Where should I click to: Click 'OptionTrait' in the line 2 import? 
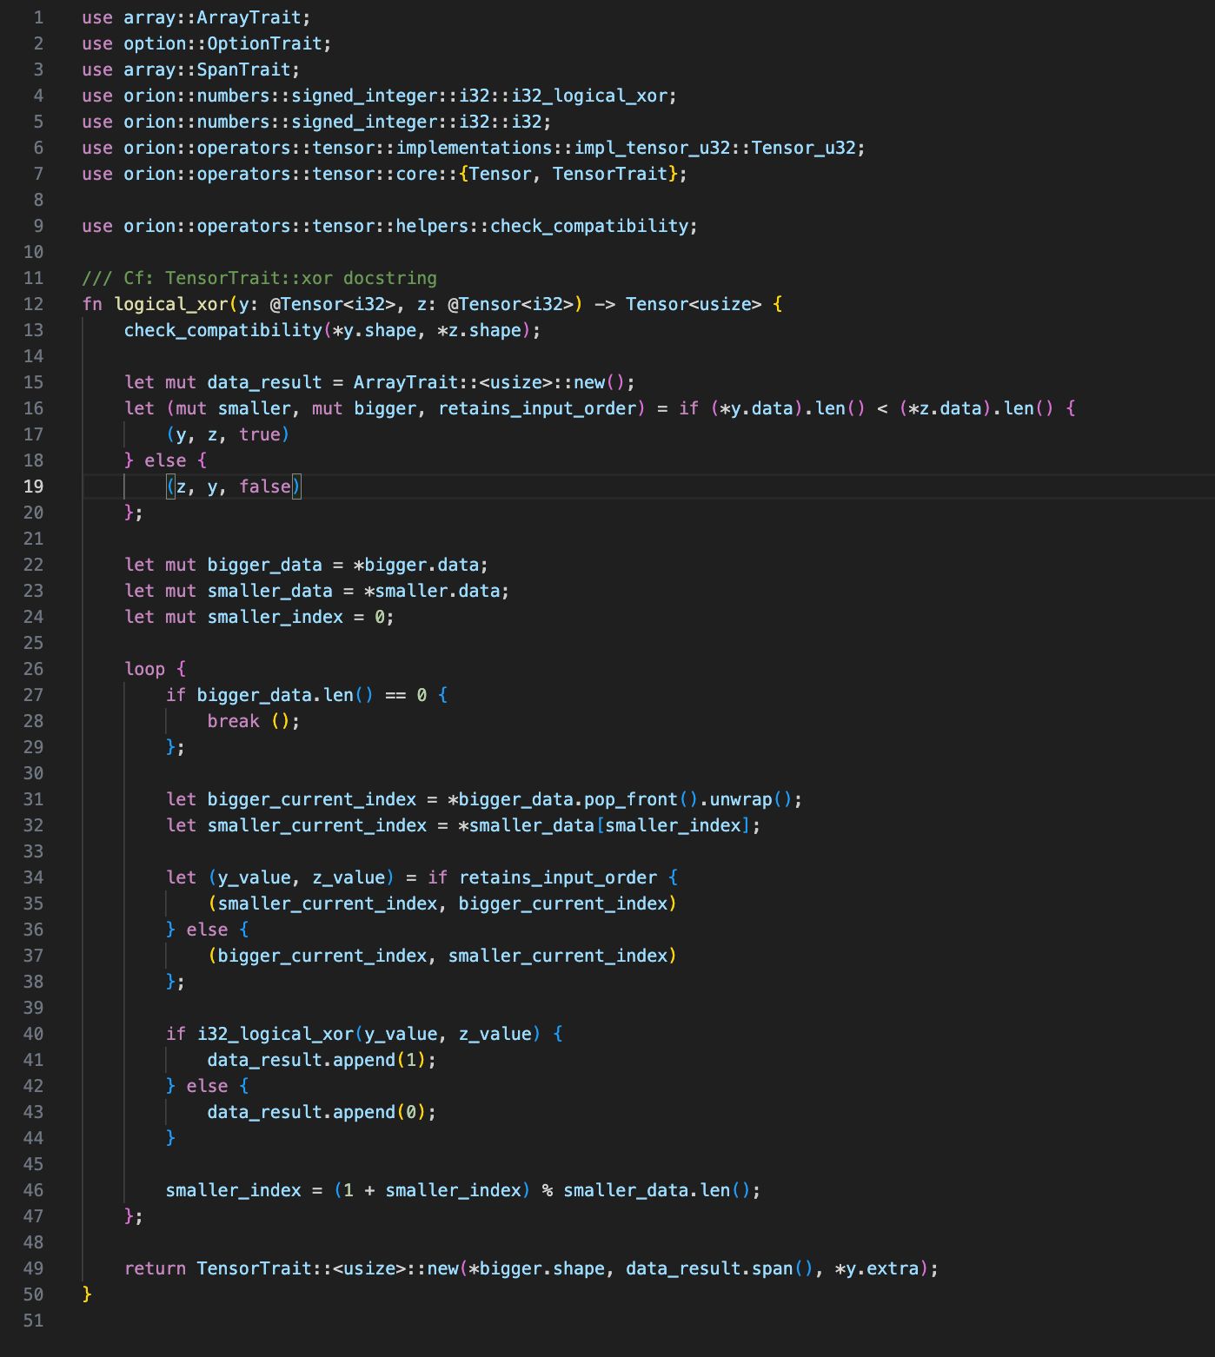[x=264, y=43]
